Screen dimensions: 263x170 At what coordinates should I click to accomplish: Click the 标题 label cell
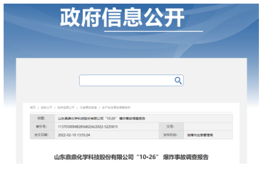click(x=42, y=118)
